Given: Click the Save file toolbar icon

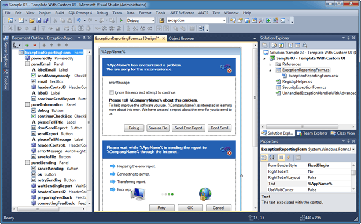Looking at the screenshot, I should [39, 20].
